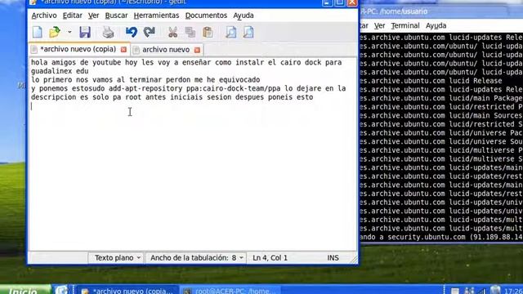Screen dimensions: 523x294
Task: Click the 'INS' insert mode indicator
Action: click(333, 258)
